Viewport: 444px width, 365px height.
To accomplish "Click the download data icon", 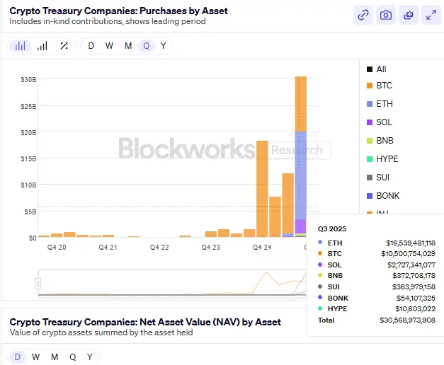I will tap(407, 15).
